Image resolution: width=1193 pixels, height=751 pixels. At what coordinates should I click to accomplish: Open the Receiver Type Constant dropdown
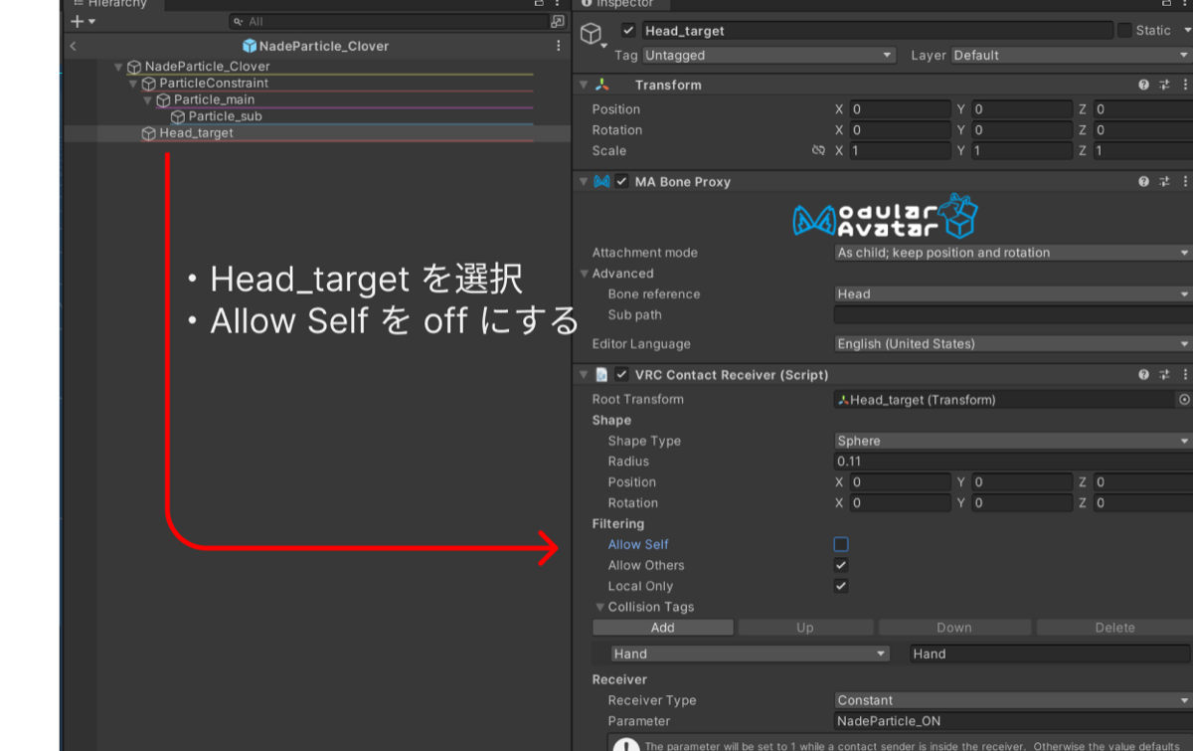[x=1013, y=700]
